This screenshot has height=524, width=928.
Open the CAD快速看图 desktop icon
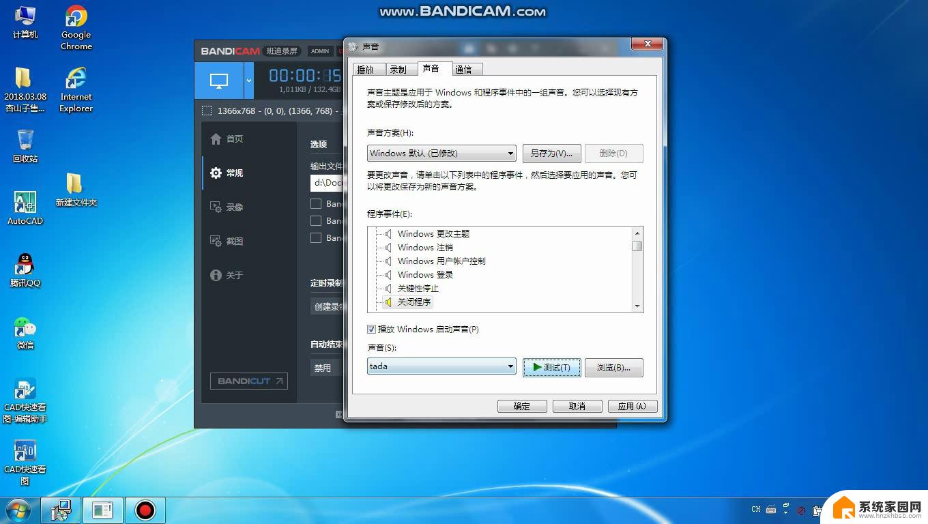pyautogui.click(x=25, y=463)
